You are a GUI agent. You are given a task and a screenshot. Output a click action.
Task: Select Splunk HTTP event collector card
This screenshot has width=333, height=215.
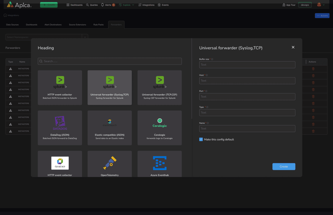click(x=60, y=88)
